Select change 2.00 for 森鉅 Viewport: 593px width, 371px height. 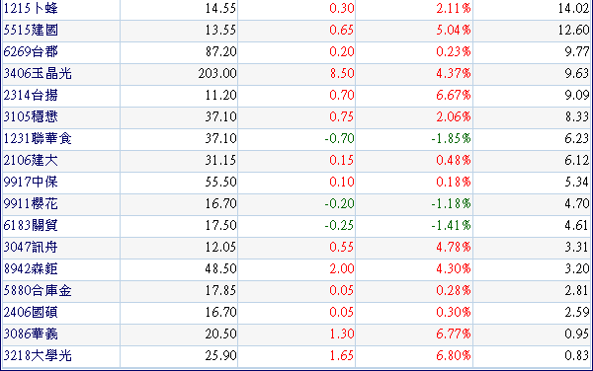[x=342, y=268]
